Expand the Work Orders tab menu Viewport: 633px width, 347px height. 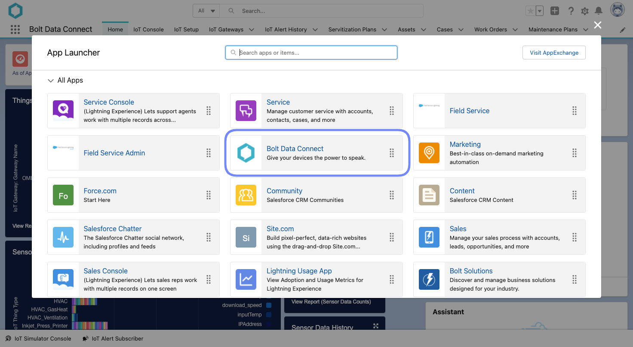click(x=515, y=30)
